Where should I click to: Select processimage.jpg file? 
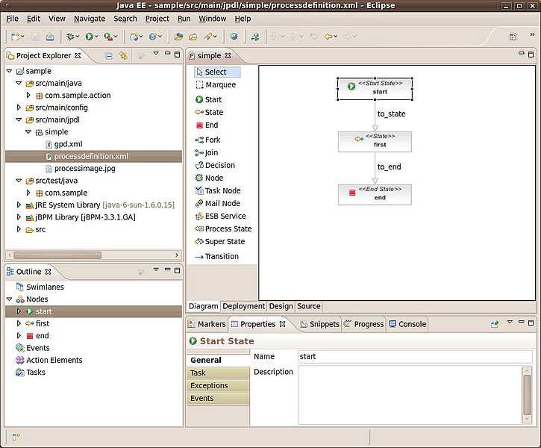[x=81, y=169]
